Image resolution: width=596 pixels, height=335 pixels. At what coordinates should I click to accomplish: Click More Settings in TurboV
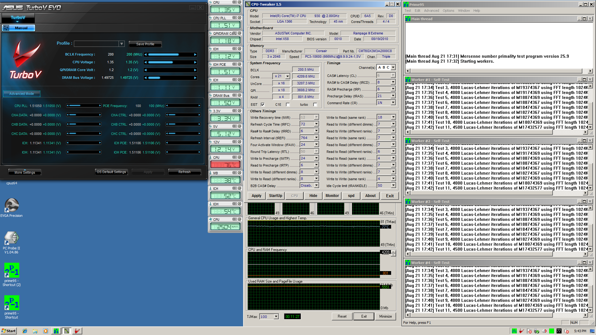coord(25,172)
